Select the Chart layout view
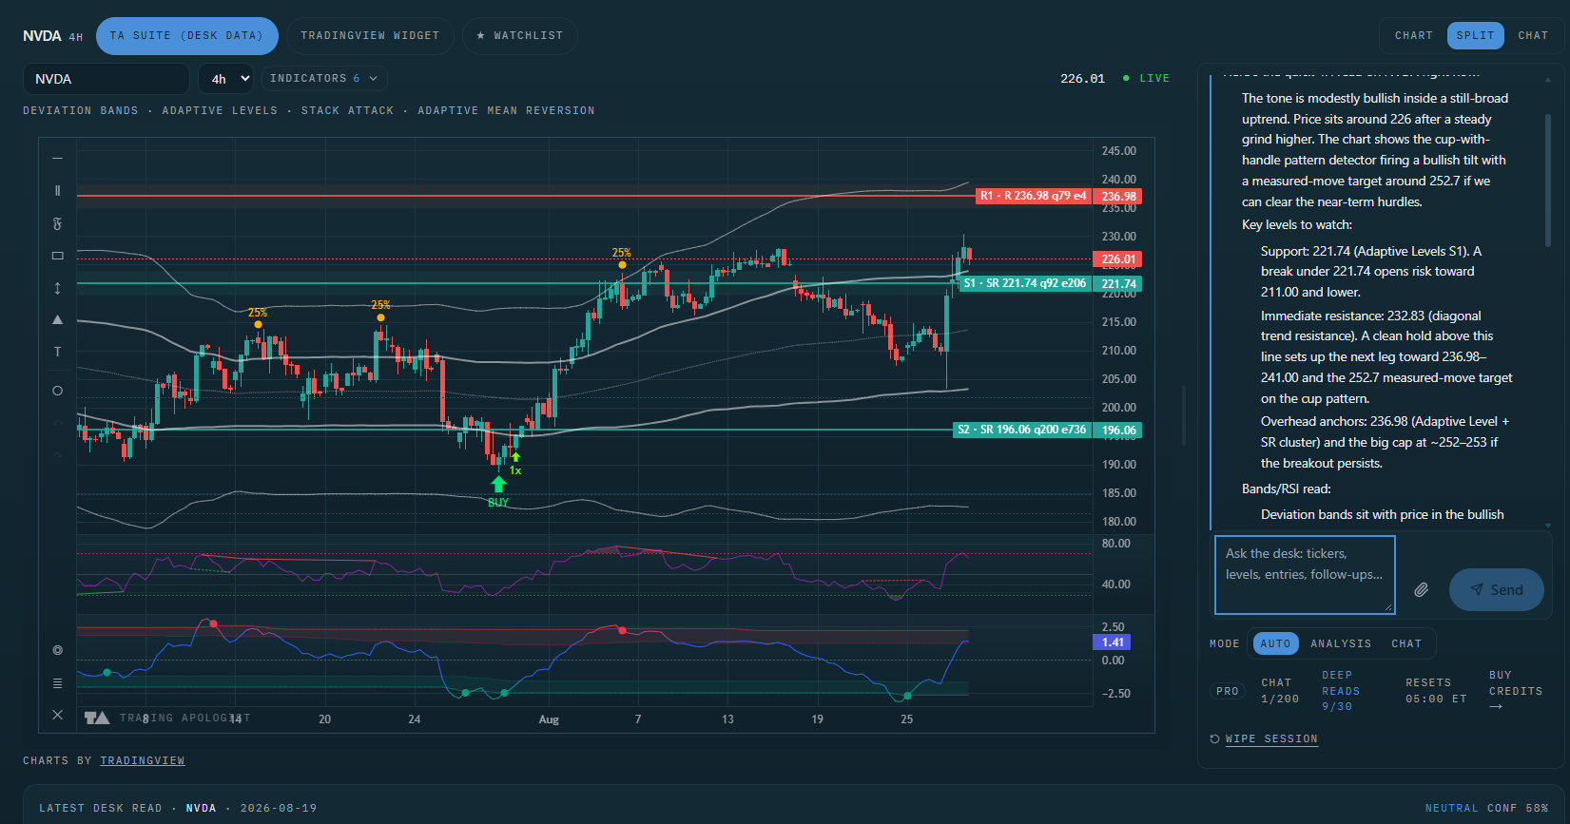 [x=1413, y=36]
